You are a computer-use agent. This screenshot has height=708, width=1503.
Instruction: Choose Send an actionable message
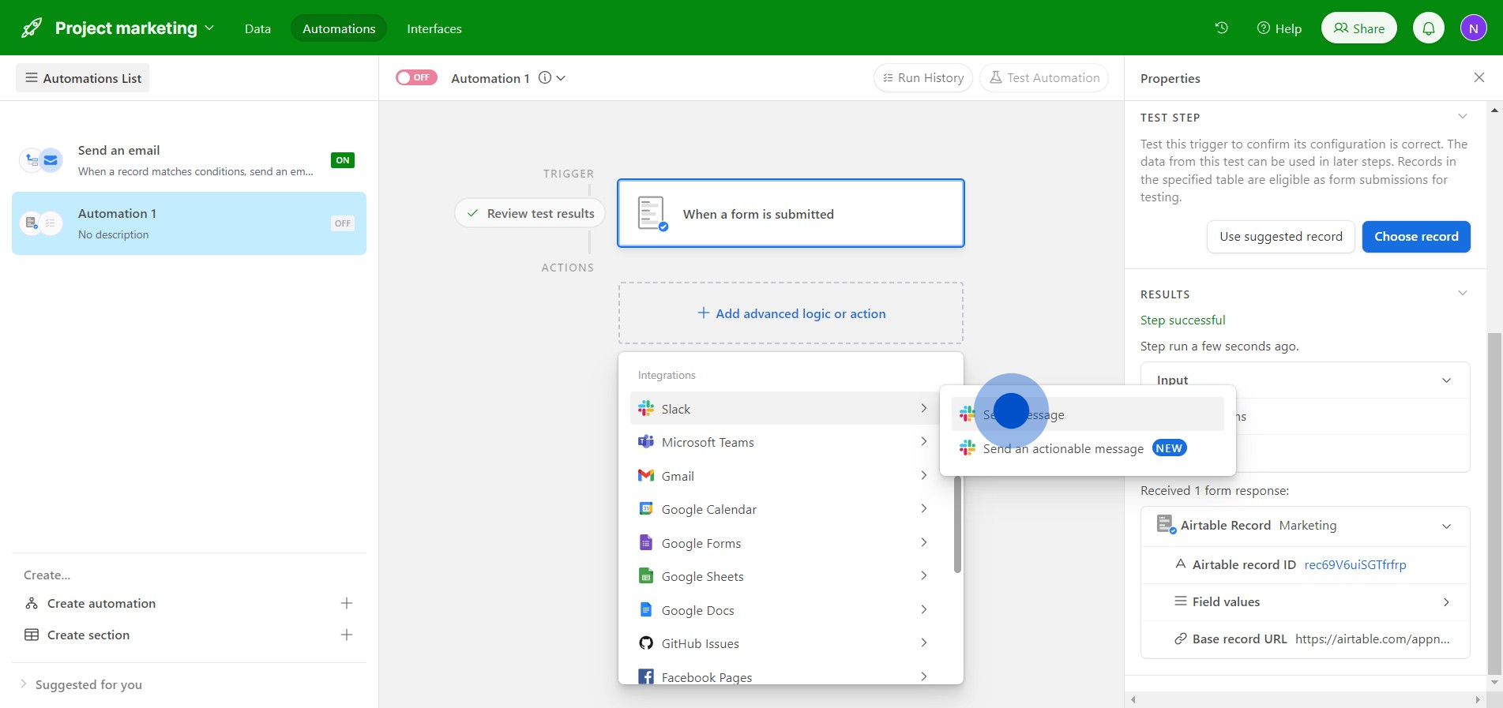tap(1088, 448)
